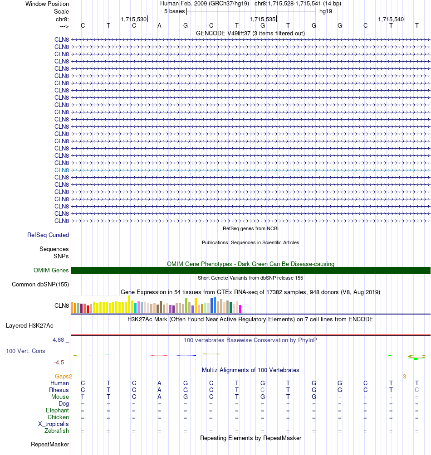The width and height of the screenshot is (431, 455).
Task: Click the 1,715,530 ruler position marker
Action: [134, 19]
